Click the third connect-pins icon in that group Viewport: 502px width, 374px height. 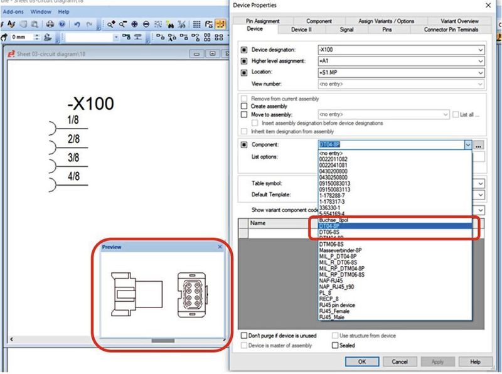(x=184, y=37)
